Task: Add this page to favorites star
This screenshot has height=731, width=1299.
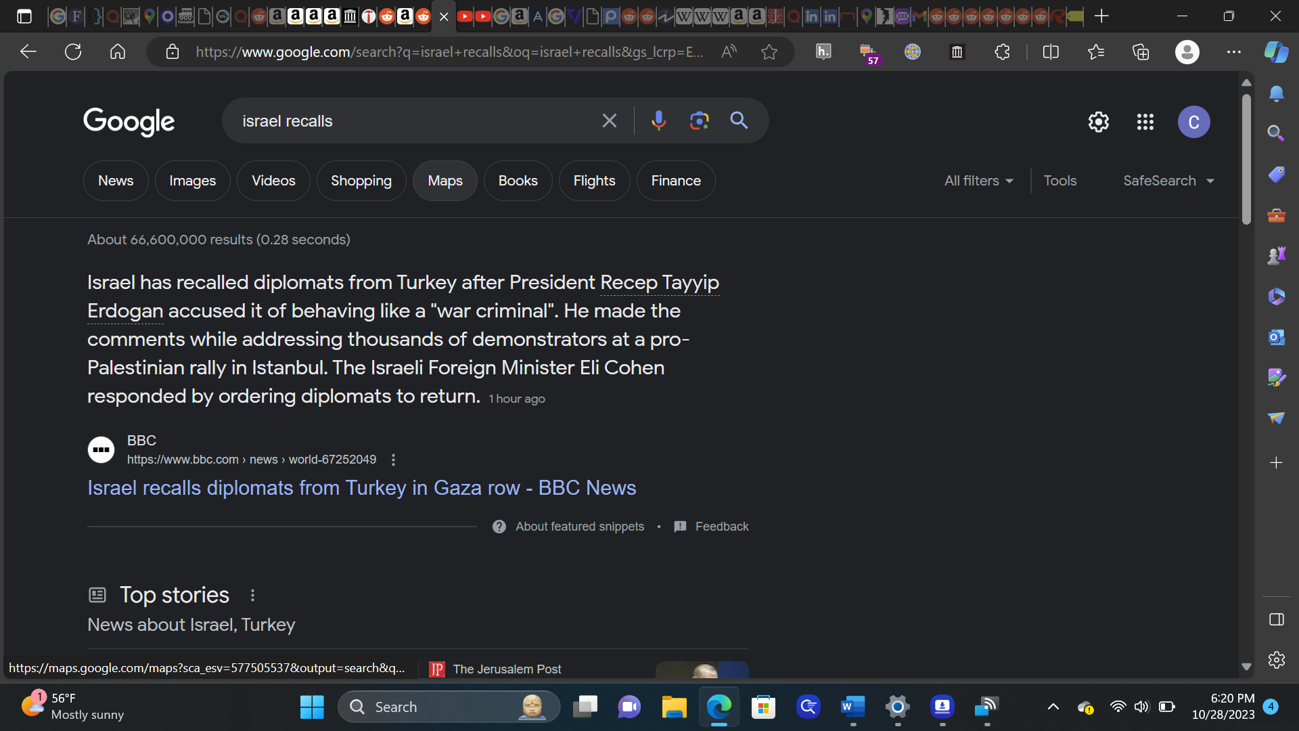Action: pyautogui.click(x=769, y=52)
